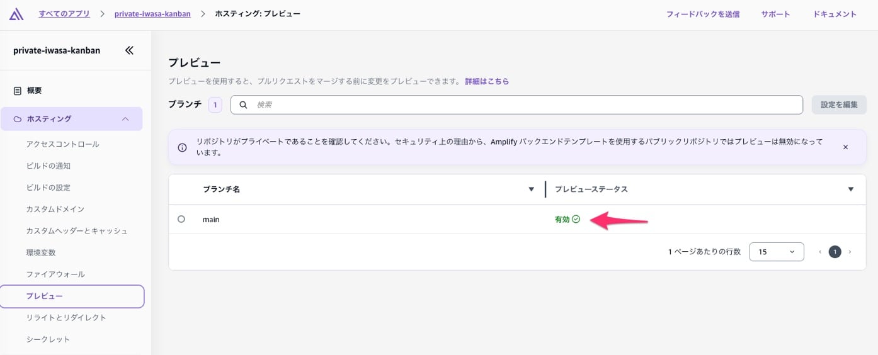Open カスタムヘッダーとキャッシュ sidebar item
Image resolution: width=878 pixels, height=355 pixels.
(77, 231)
